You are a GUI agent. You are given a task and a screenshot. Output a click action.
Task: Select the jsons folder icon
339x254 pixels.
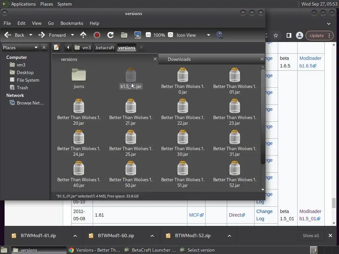[79, 75]
